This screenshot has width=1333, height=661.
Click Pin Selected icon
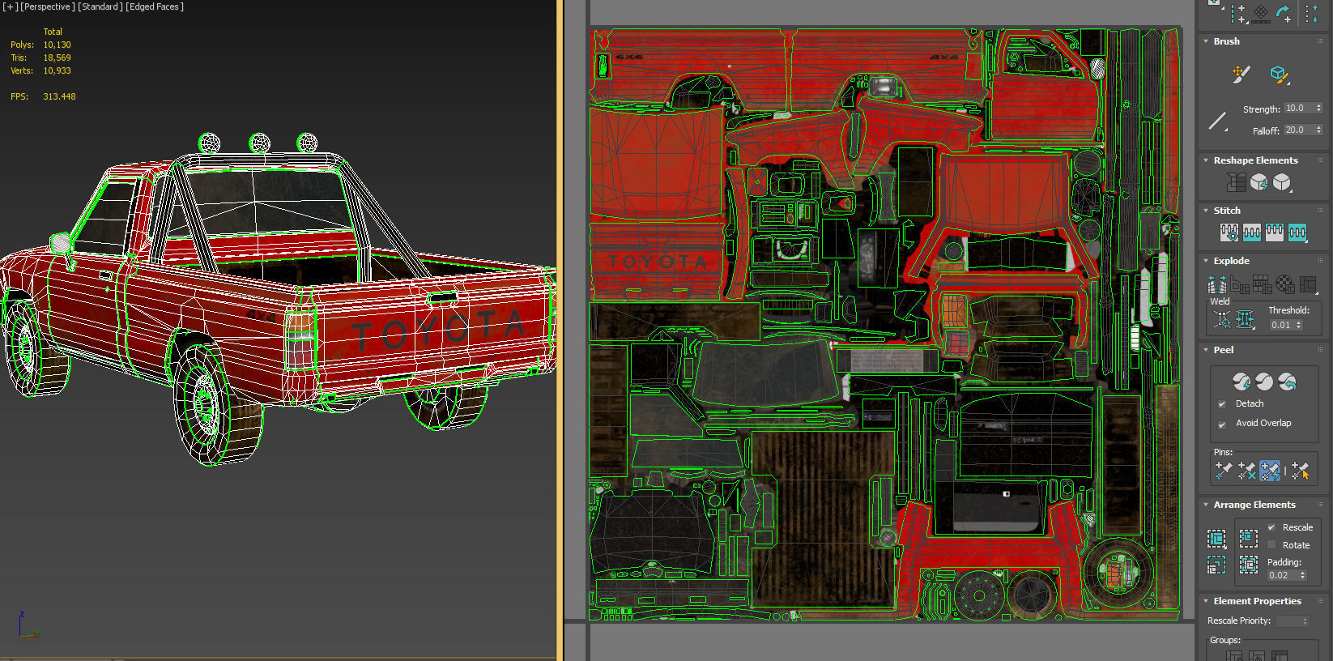click(1224, 470)
